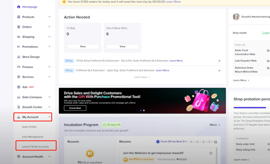
Task: Select the Promotions megaphone icon
Action: pyautogui.click(x=18, y=47)
